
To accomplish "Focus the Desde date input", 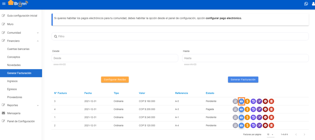I will pyautogui.click(x=115, y=58).
